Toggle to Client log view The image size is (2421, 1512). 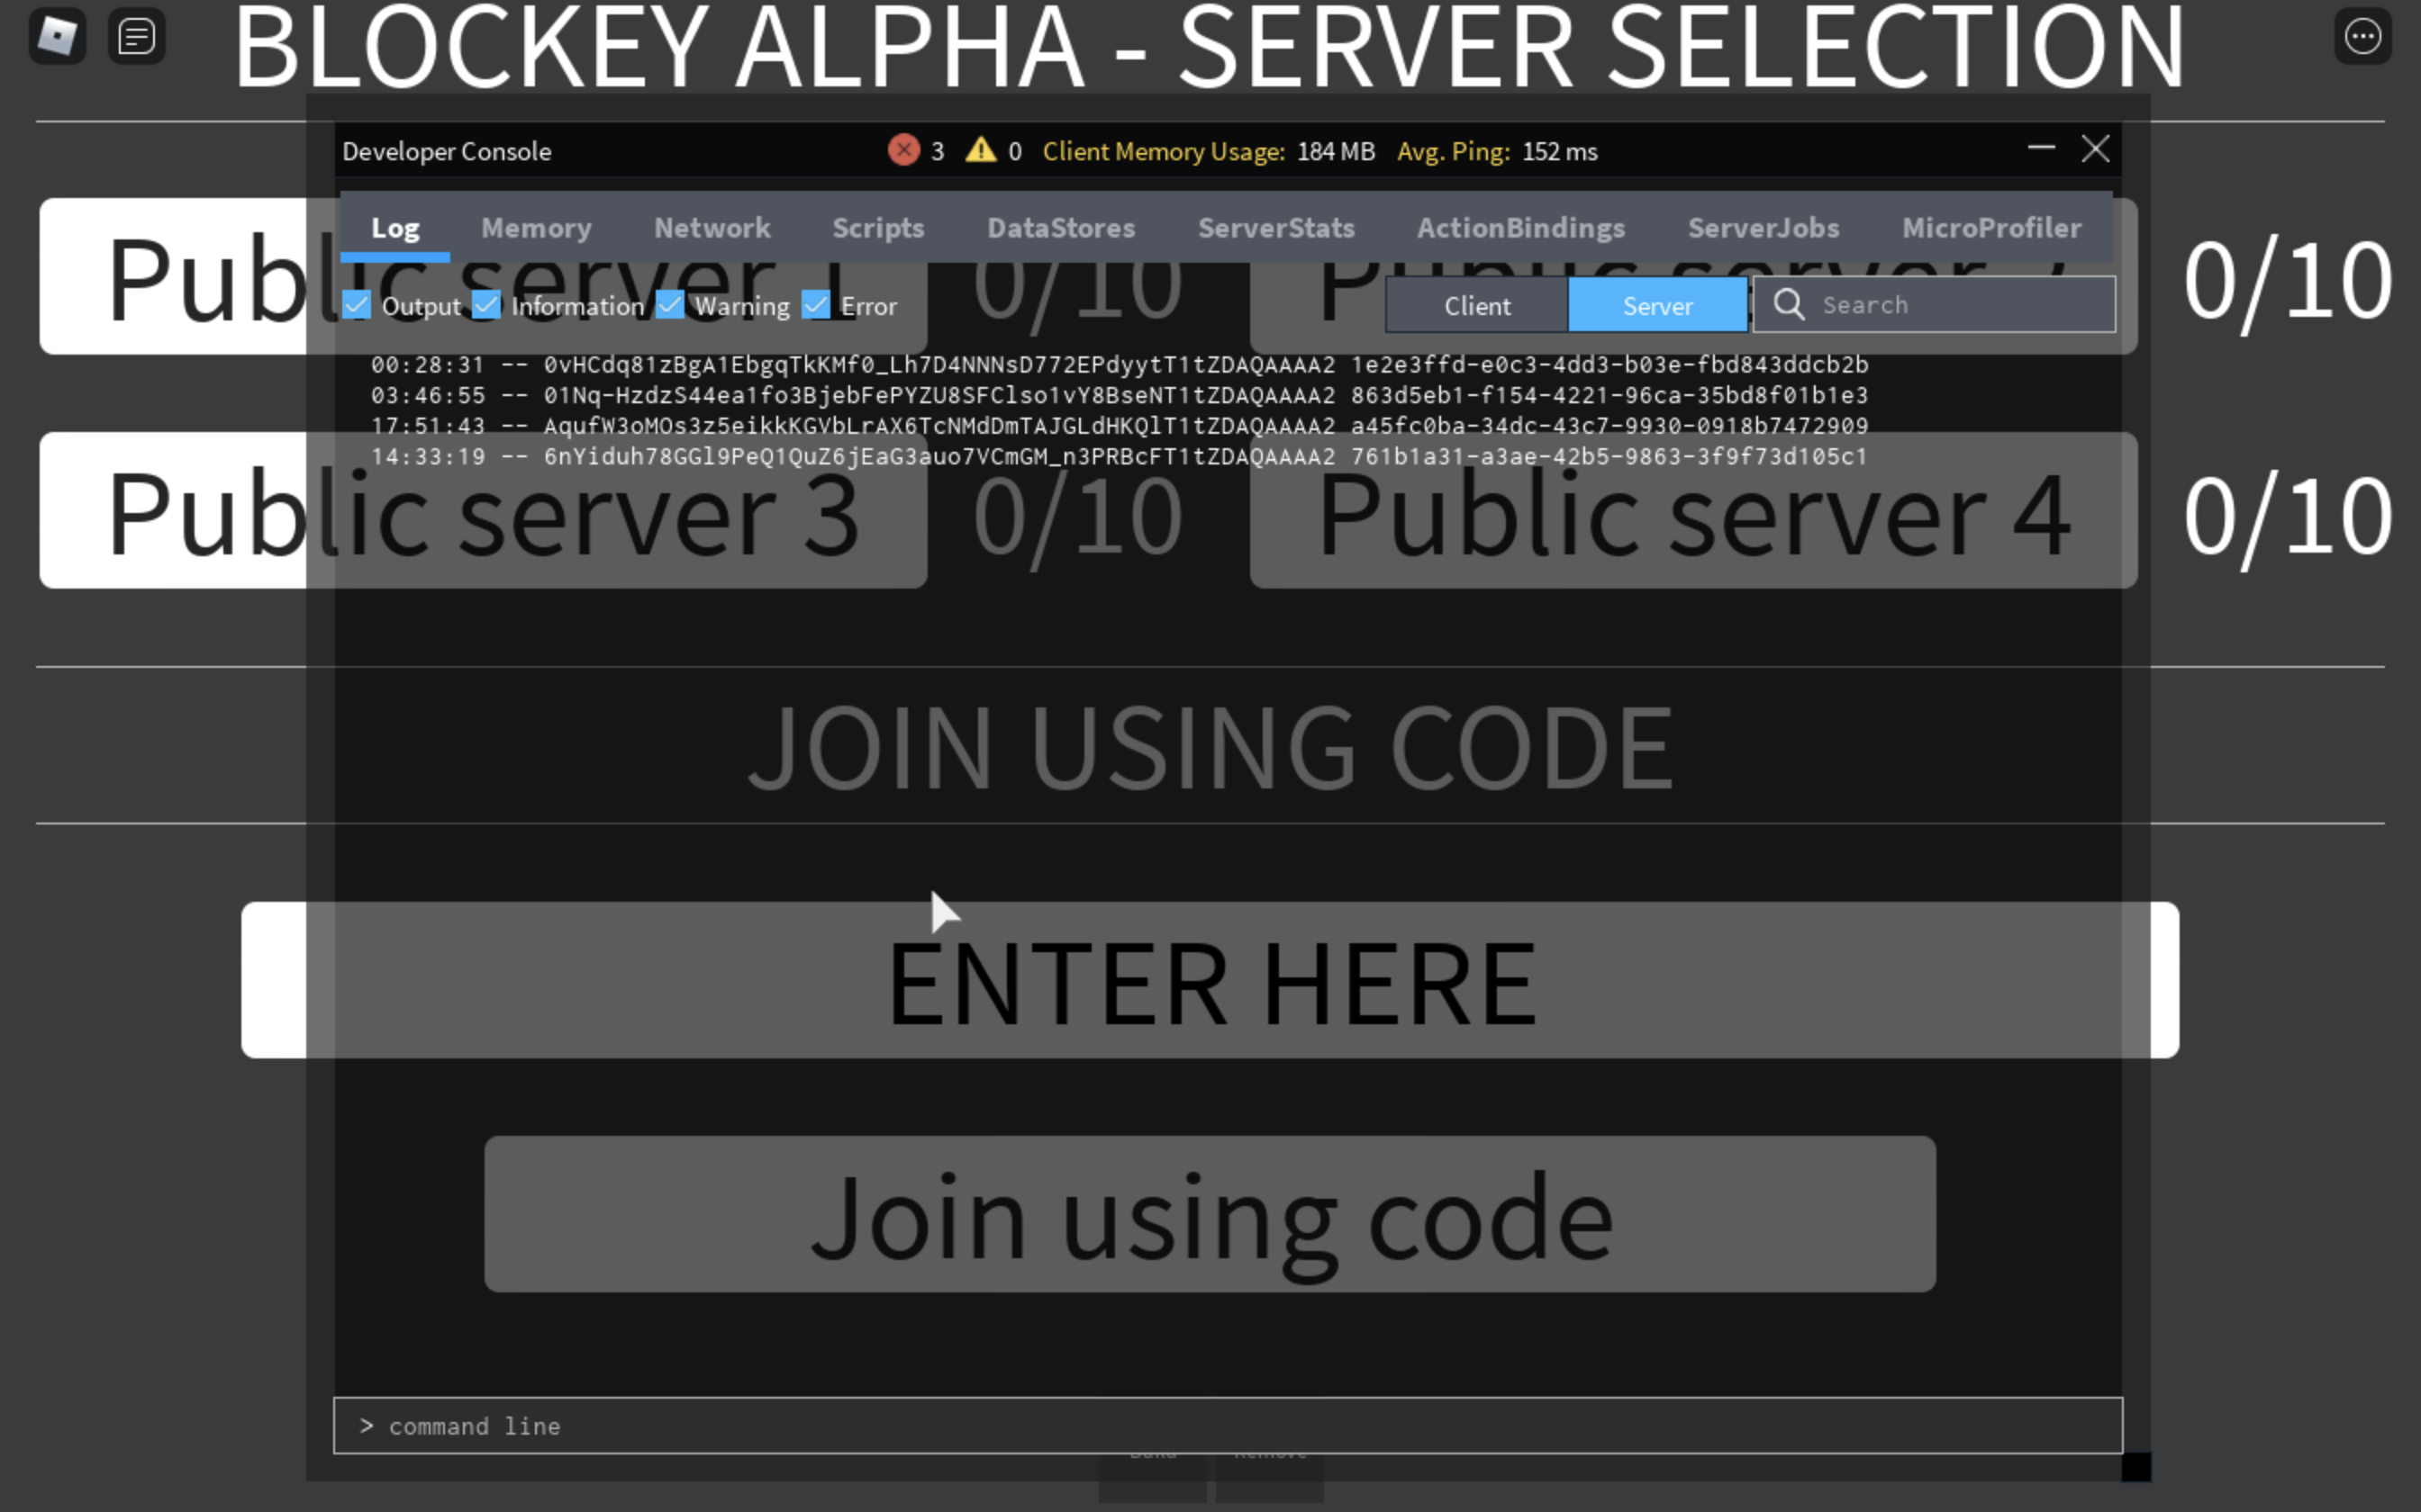(x=1476, y=305)
